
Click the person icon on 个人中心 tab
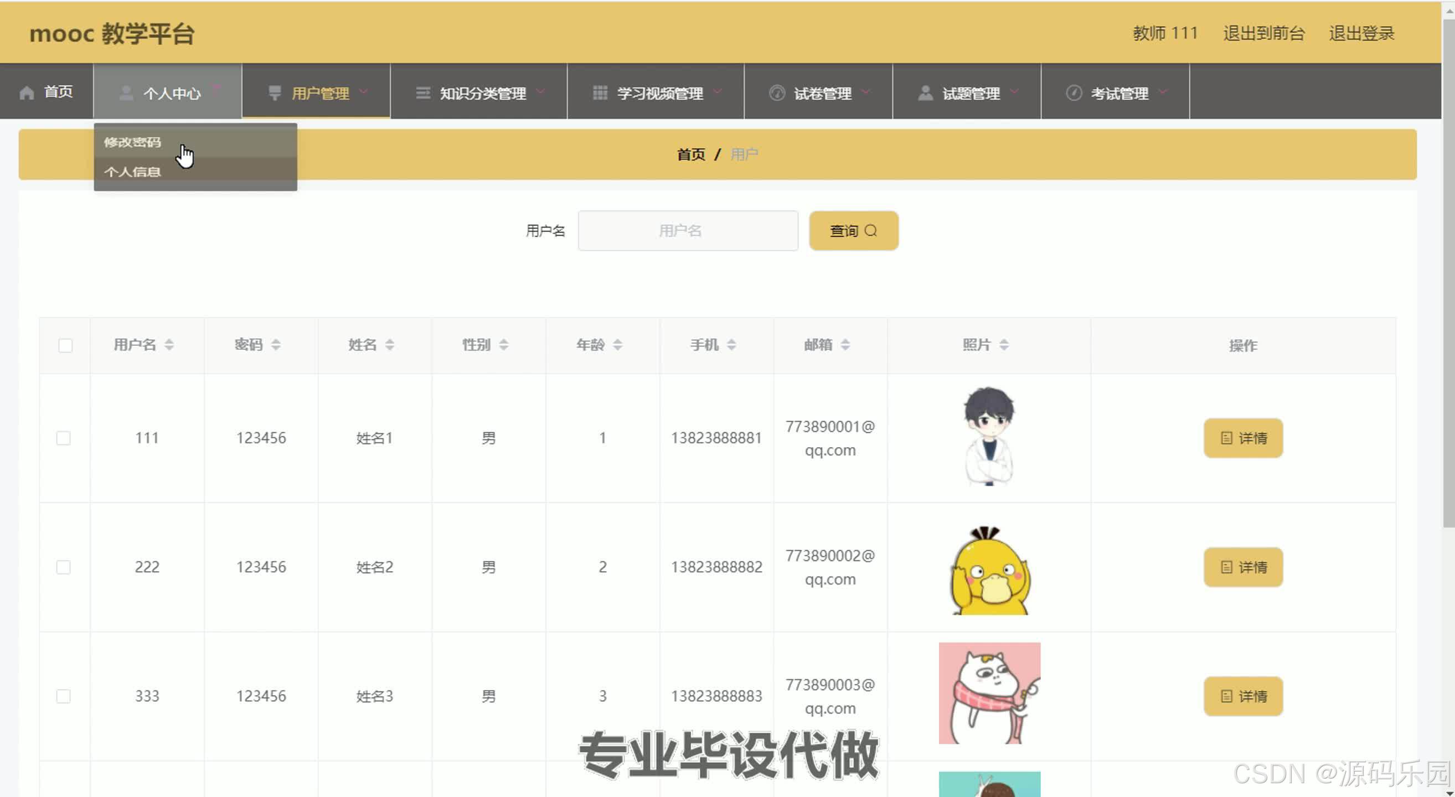pos(125,92)
